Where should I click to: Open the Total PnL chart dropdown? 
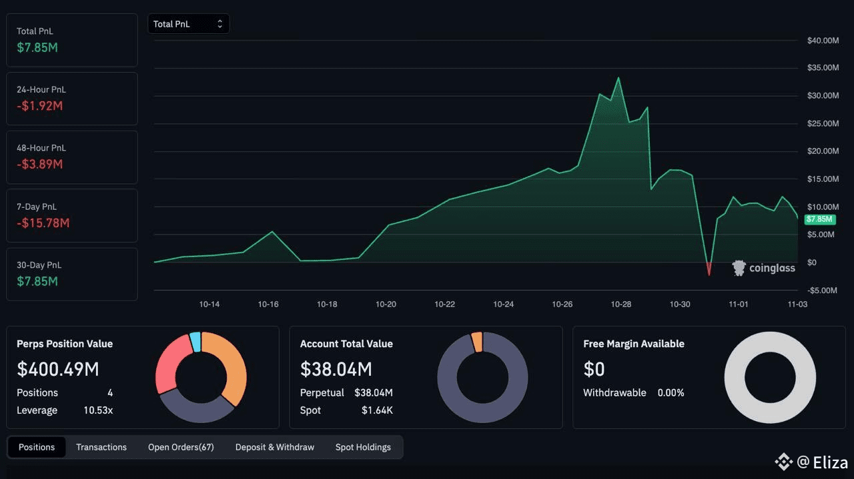tap(188, 24)
